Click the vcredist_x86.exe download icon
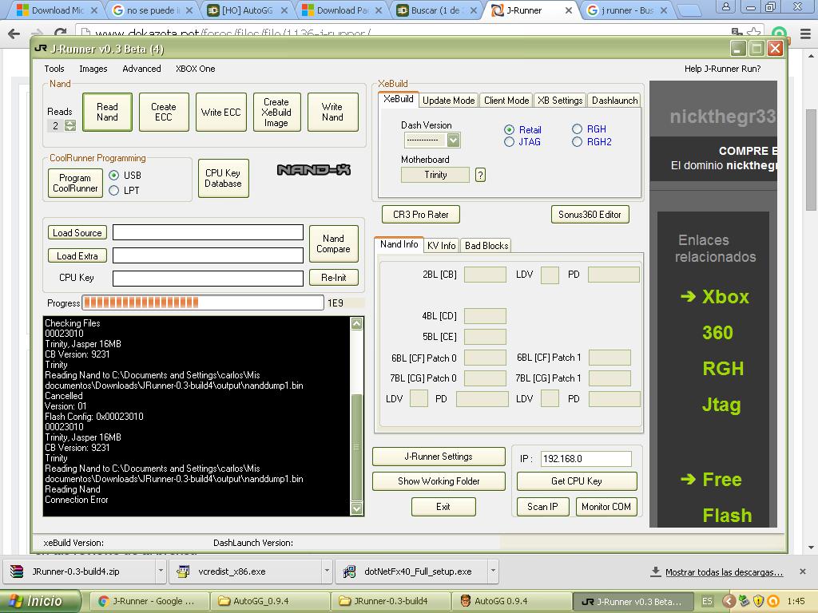818x613 pixels. (183, 571)
